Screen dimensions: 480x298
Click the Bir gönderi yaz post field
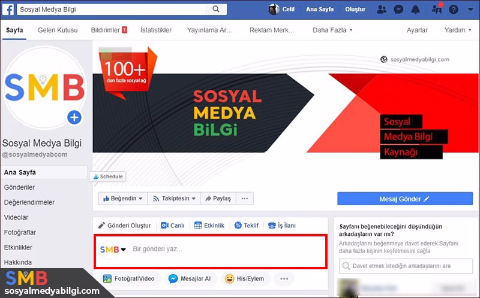click(211, 251)
